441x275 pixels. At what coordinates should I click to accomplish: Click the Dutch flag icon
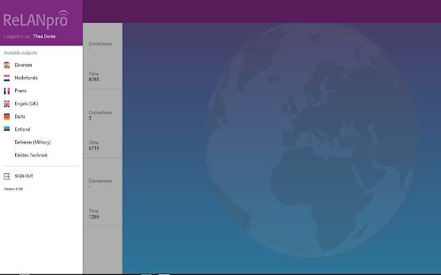pyautogui.click(x=7, y=78)
